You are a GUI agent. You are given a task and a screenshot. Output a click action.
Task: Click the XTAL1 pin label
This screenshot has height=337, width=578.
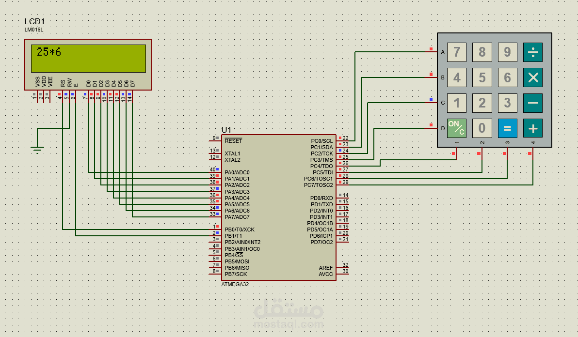(x=232, y=153)
